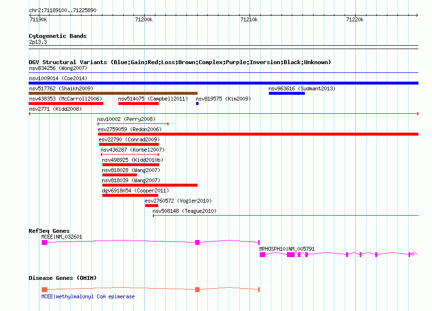The height and width of the screenshot is (311, 432).
Task: Open the nsv2771 (Kidd2008) label
Action: pos(55,109)
